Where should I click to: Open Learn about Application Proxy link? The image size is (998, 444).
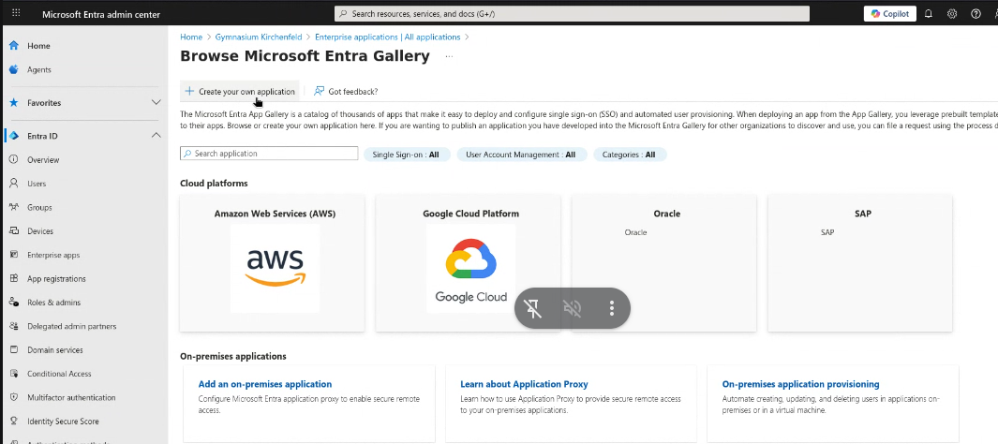[524, 384]
